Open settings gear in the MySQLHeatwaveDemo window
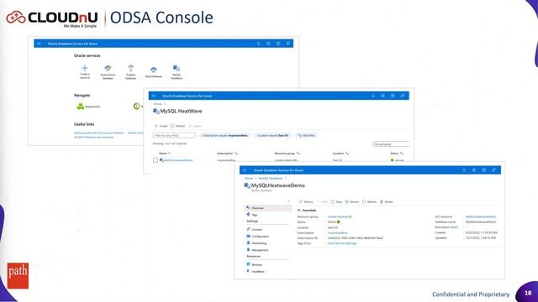Image resolution: width=538 pixels, height=302 pixels. point(474,170)
